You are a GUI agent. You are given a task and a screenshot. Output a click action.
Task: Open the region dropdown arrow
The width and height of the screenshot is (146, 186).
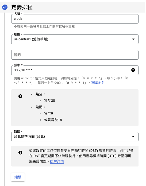click(x=133, y=39)
